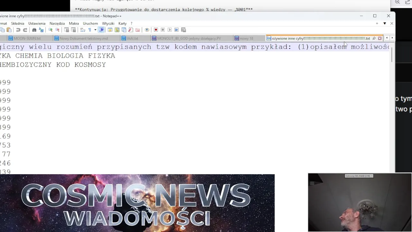
Task: Click line 'HEMBIOZYCZNY KOD KOSMOSY' in editor
Action: click(x=53, y=65)
